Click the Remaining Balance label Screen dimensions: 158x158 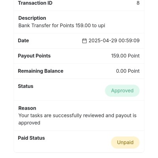coord(41,71)
